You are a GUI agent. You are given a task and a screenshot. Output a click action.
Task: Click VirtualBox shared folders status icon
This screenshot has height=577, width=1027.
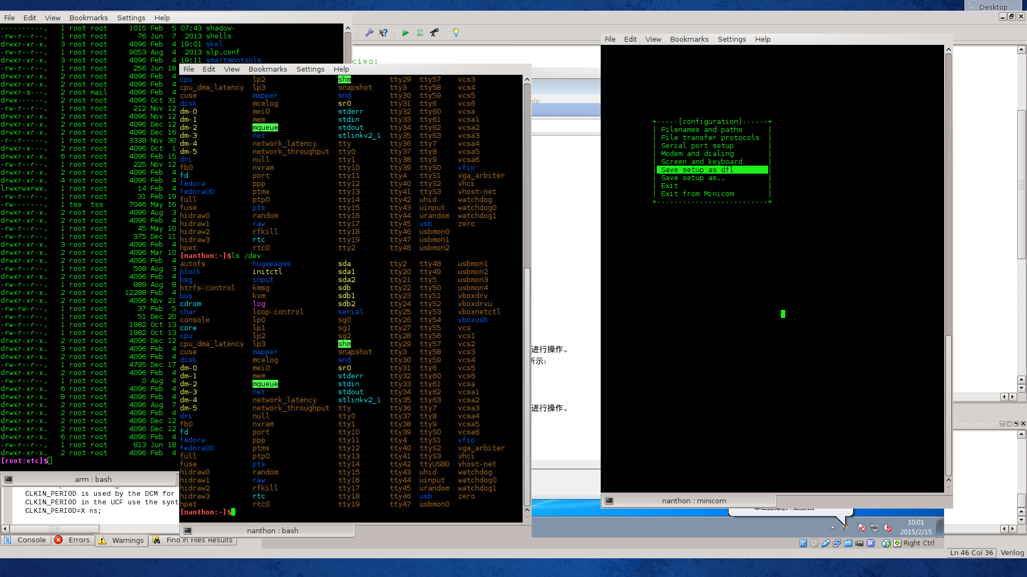coord(848,543)
